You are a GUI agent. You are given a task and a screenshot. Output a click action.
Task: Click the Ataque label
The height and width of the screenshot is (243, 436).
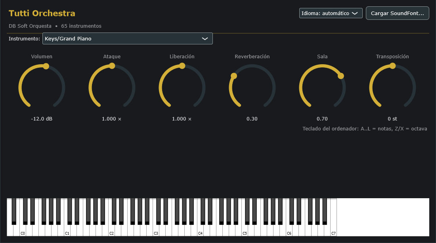[112, 56]
